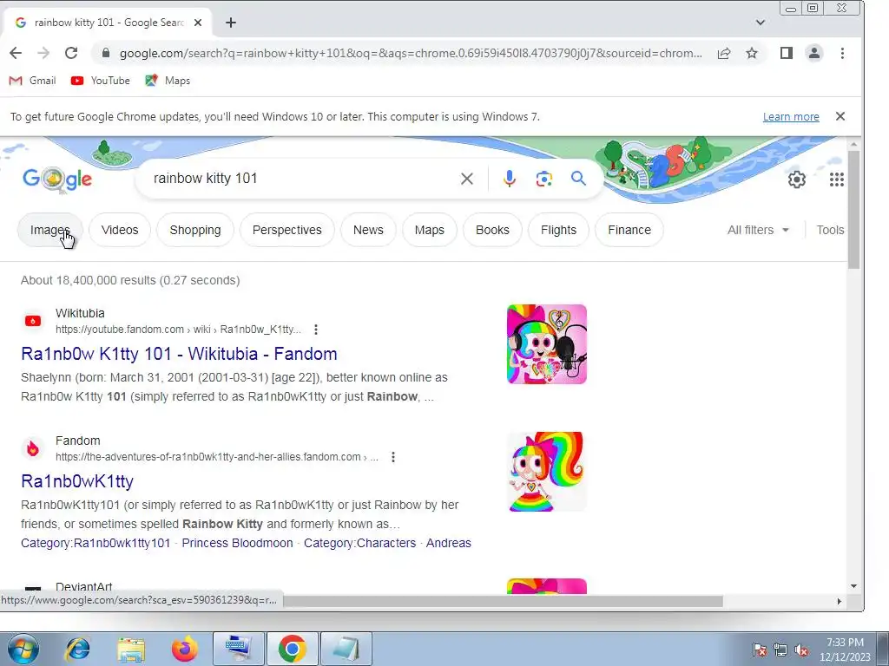Select the Flights filter chip
The image size is (889, 666).
[x=558, y=230]
